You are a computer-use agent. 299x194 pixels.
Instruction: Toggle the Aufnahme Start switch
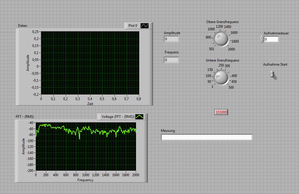[x=272, y=74]
